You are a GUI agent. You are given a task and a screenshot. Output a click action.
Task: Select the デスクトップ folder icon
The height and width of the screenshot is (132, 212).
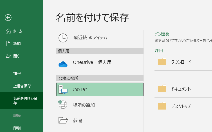click(x=162, y=106)
